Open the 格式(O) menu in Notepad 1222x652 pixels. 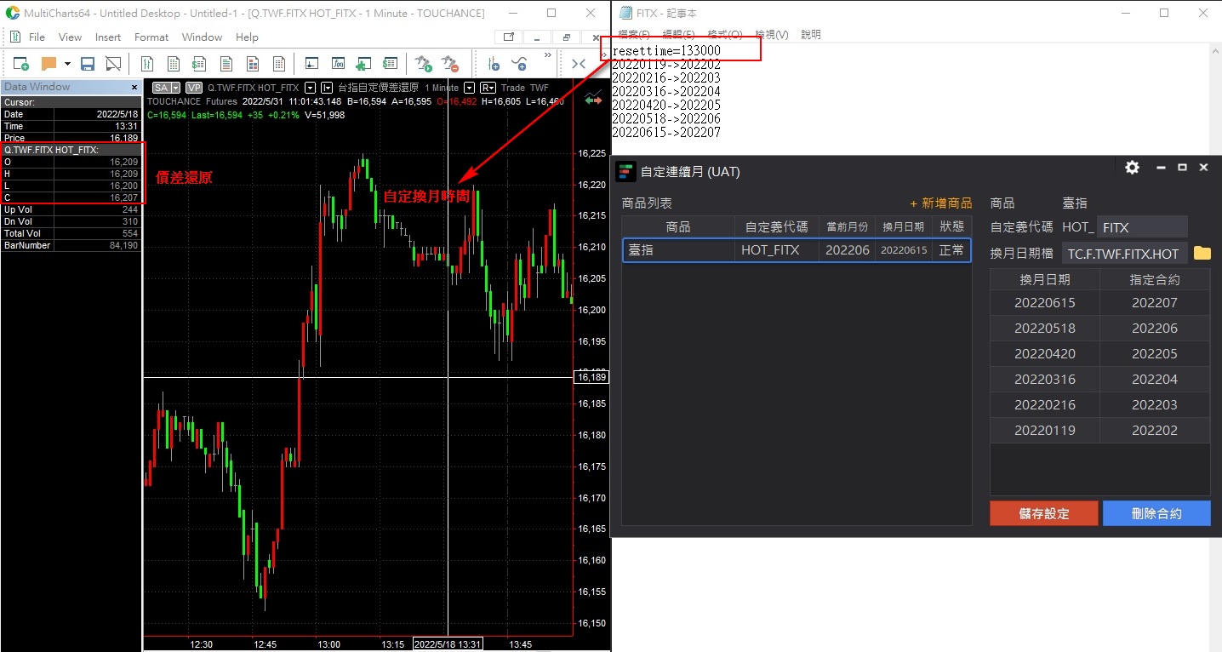725,35
